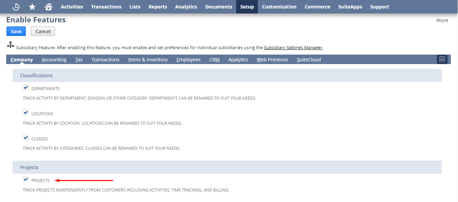458x202 pixels.
Task: Select the Tax subtab
Action: [x=79, y=59]
